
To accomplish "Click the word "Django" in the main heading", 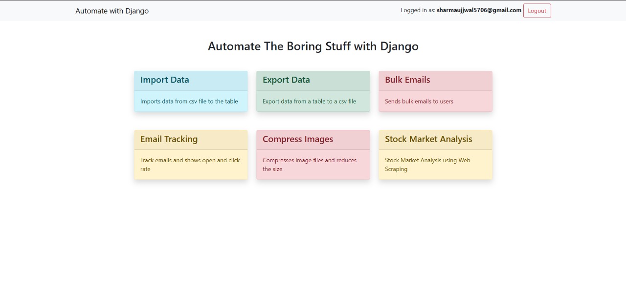I will (399, 46).
